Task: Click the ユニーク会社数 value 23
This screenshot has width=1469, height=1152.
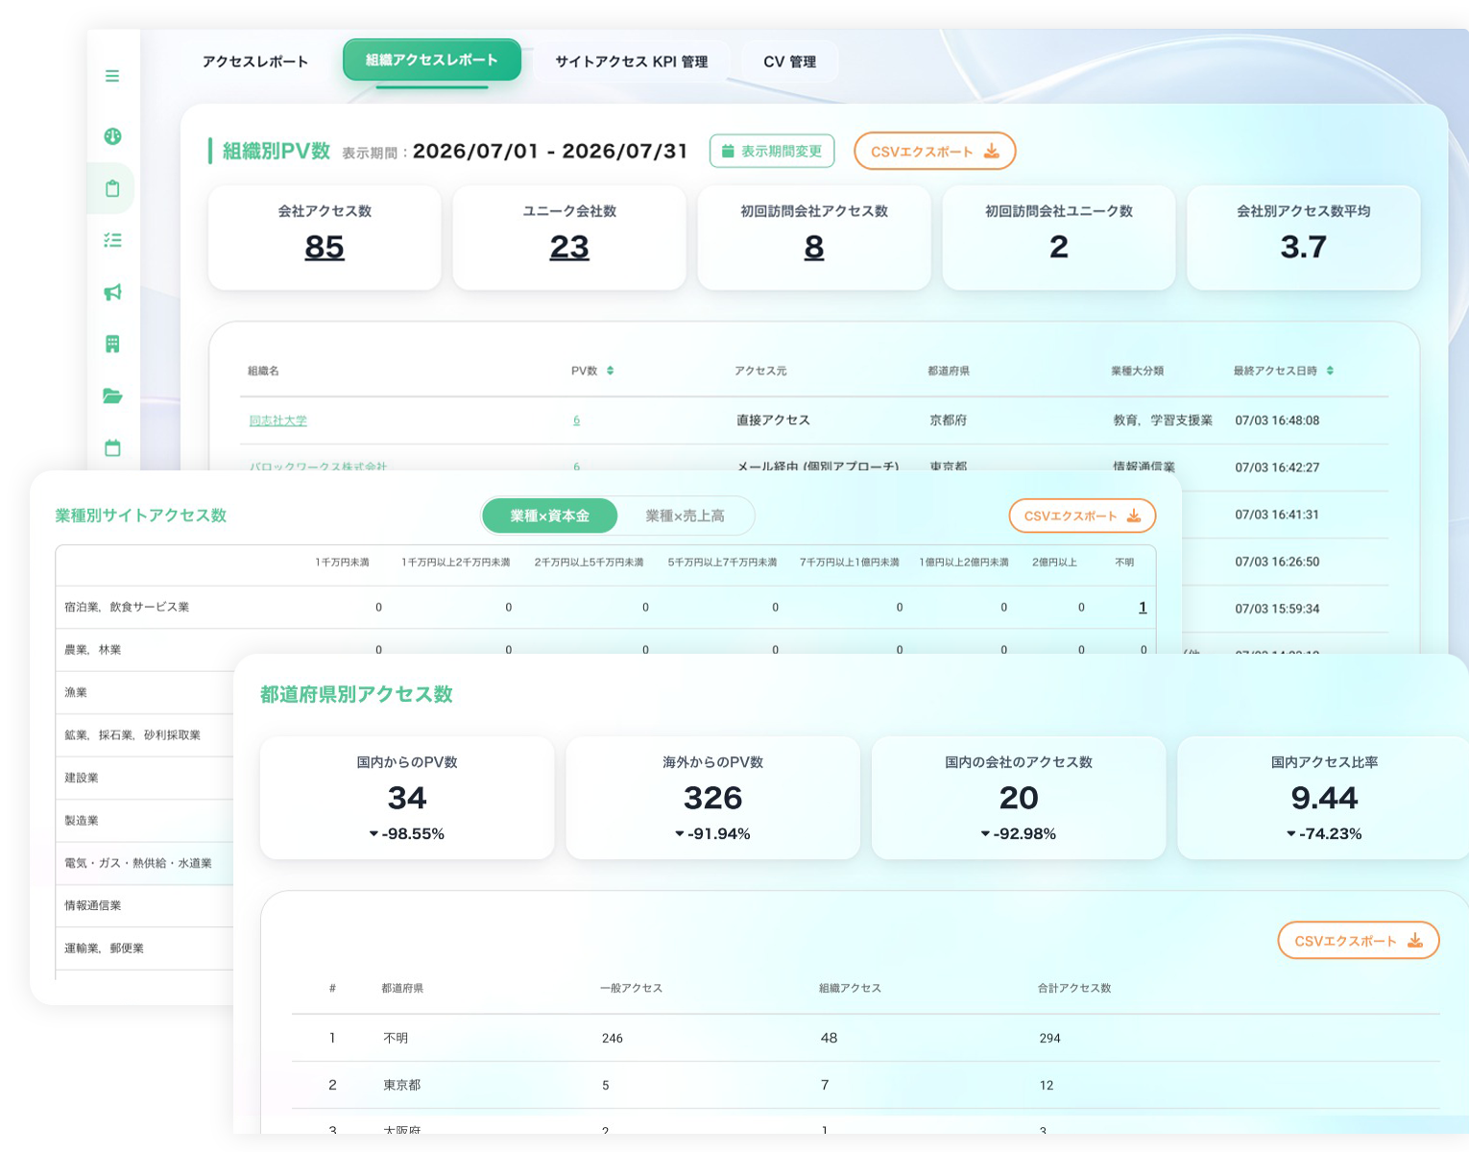Action: click(x=569, y=248)
